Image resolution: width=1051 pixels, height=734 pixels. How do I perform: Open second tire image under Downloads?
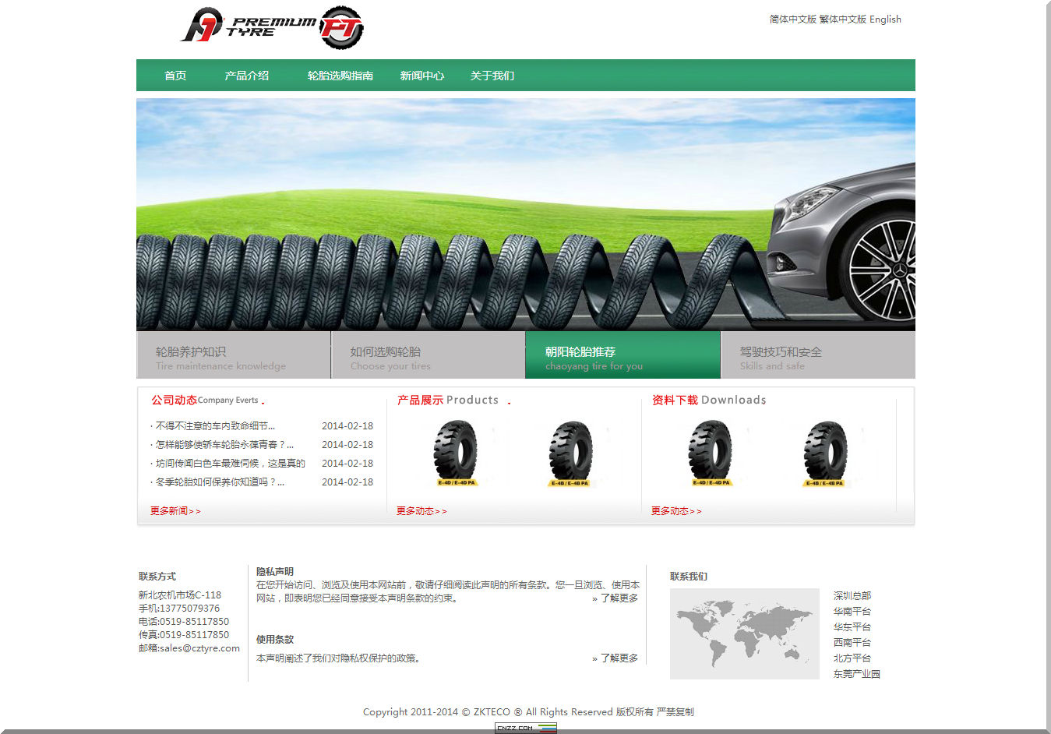825,453
